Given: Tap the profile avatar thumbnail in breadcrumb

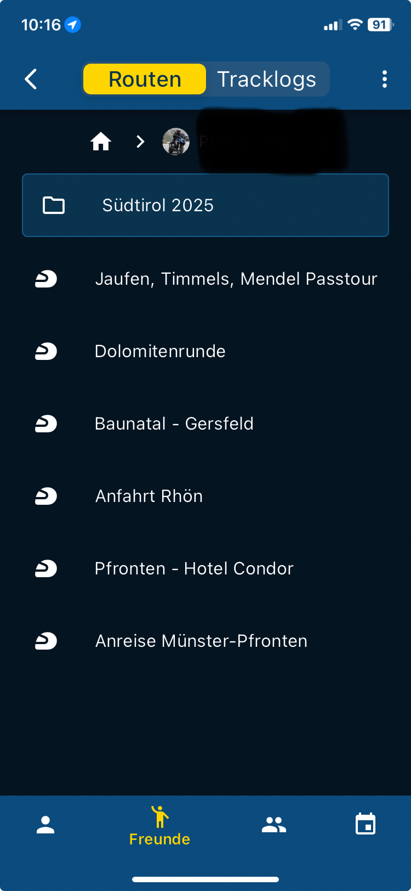Looking at the screenshot, I should 176,142.
